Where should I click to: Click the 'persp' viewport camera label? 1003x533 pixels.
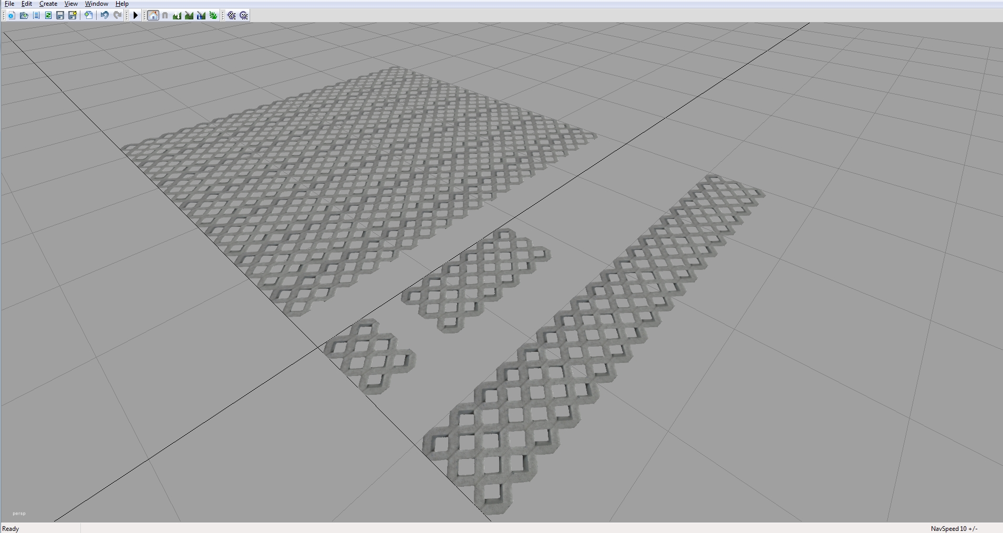[x=19, y=514]
